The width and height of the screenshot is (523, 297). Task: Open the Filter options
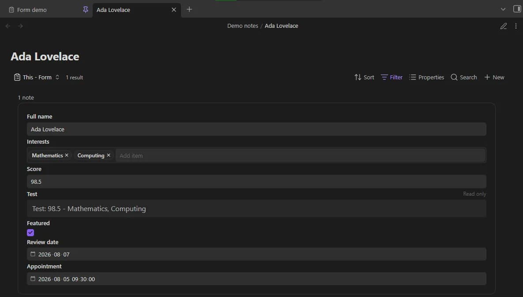pyautogui.click(x=391, y=77)
